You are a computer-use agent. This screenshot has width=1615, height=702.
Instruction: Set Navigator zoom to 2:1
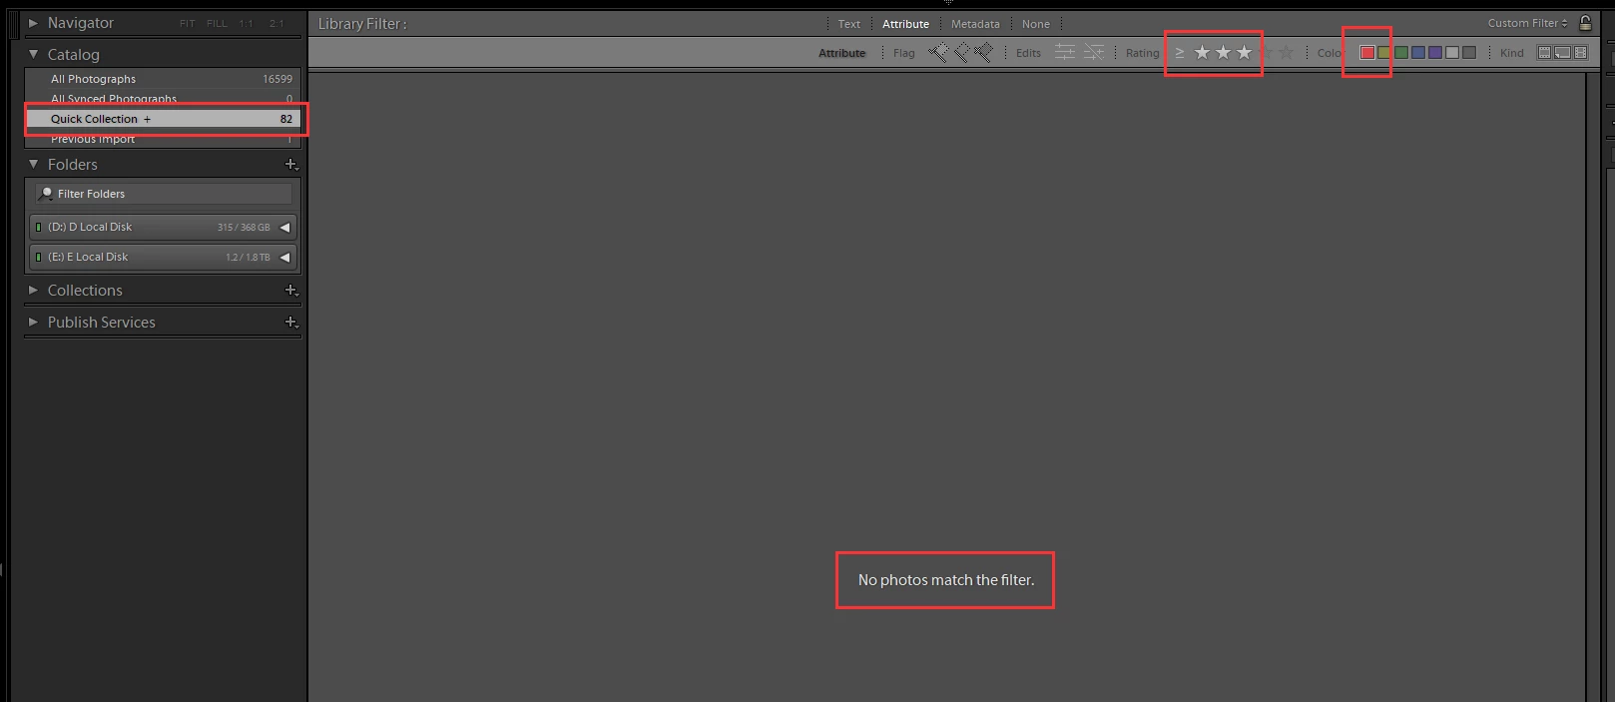coord(276,24)
